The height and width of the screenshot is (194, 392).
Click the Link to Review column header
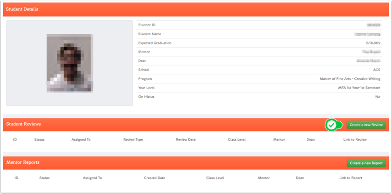(355, 139)
